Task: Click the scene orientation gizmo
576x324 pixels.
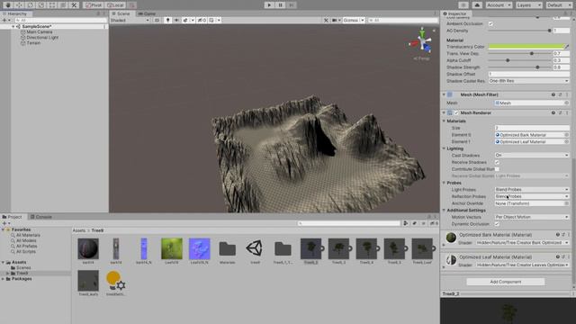Action: point(422,41)
